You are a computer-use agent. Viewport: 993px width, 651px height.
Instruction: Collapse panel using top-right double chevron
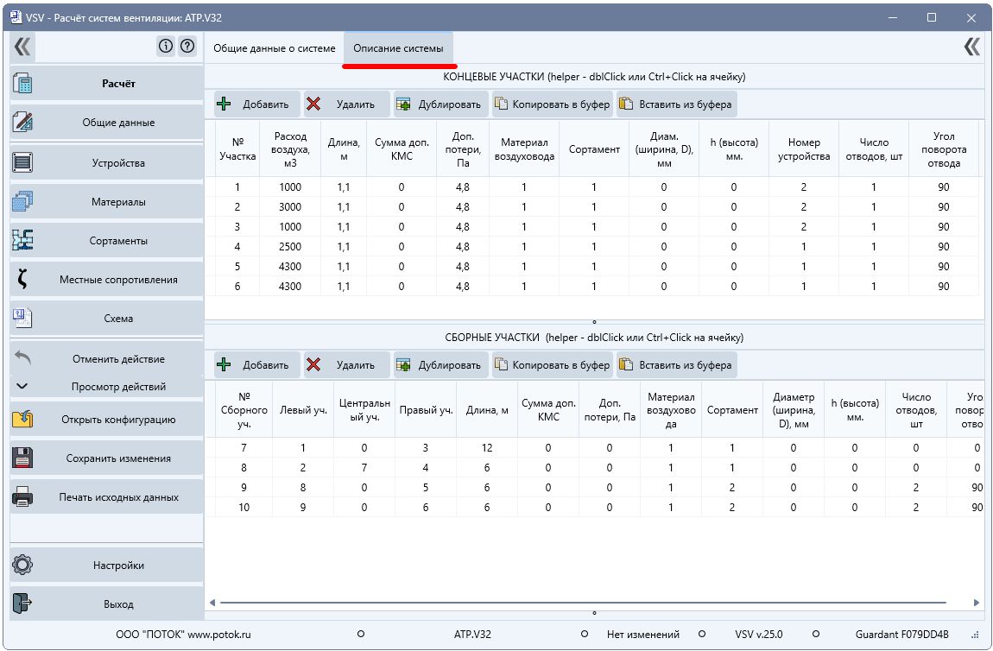click(x=972, y=47)
